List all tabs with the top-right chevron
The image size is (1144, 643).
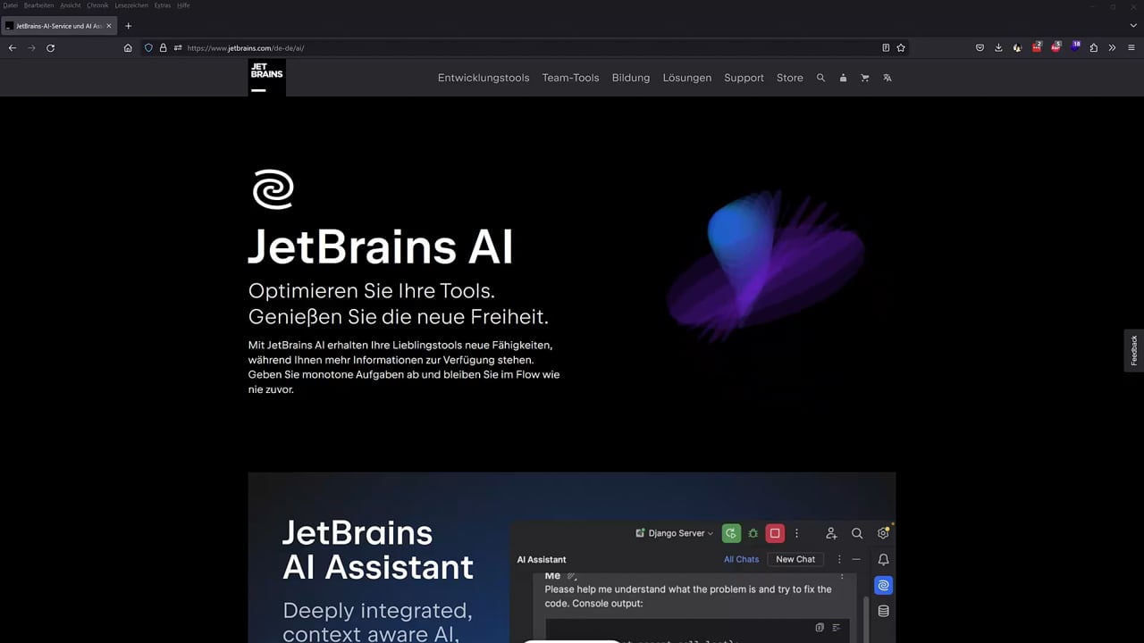(1133, 26)
